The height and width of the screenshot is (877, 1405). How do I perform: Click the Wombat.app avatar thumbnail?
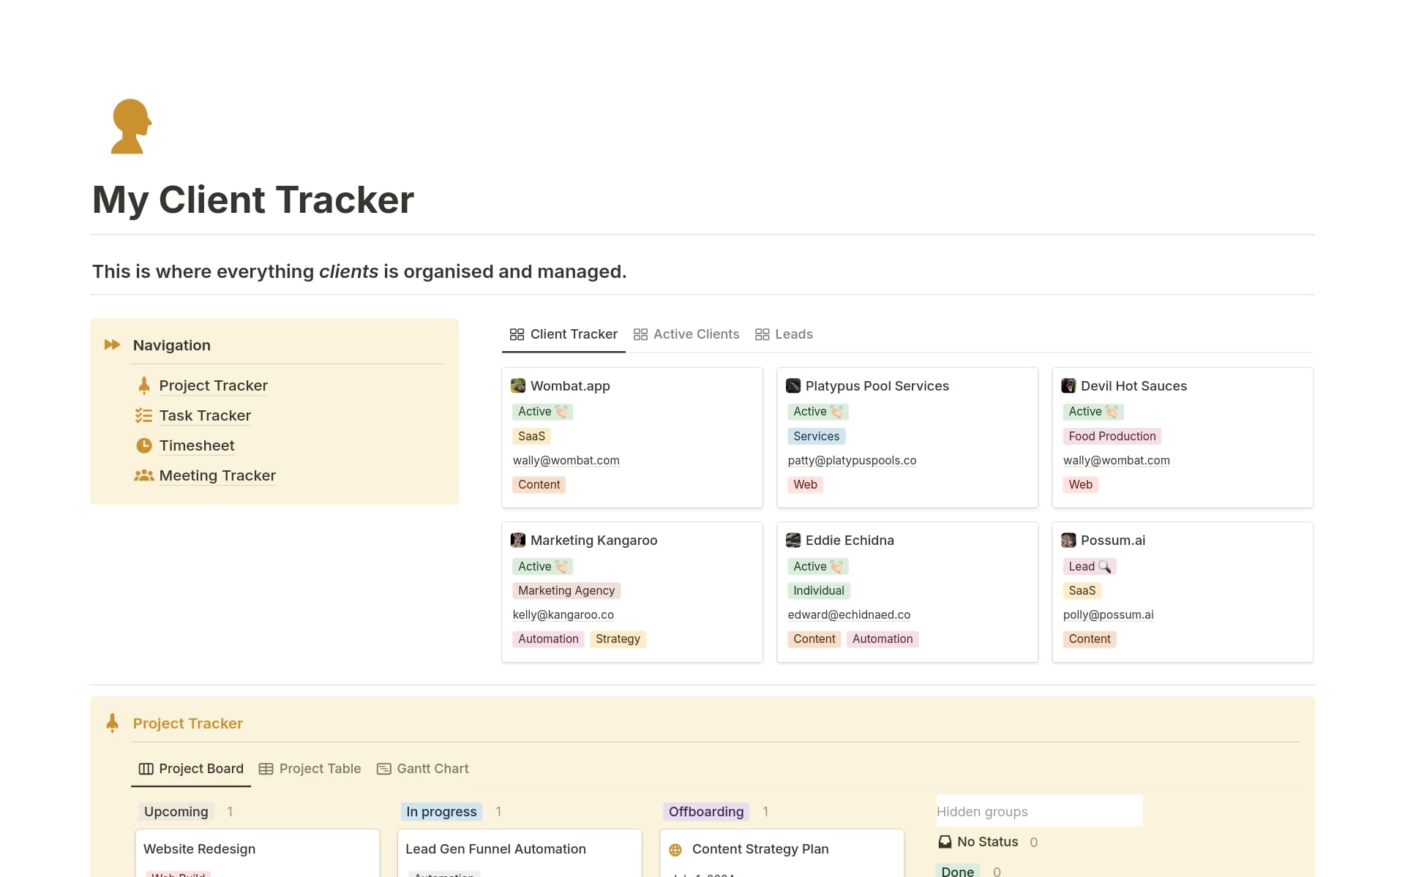coord(518,385)
